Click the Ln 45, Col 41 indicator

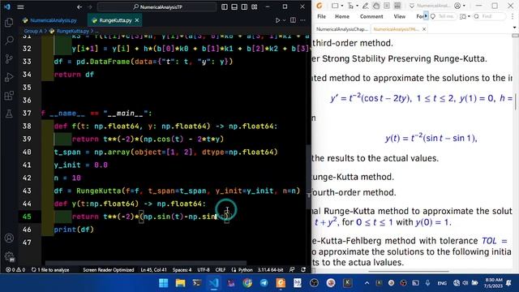(153, 270)
